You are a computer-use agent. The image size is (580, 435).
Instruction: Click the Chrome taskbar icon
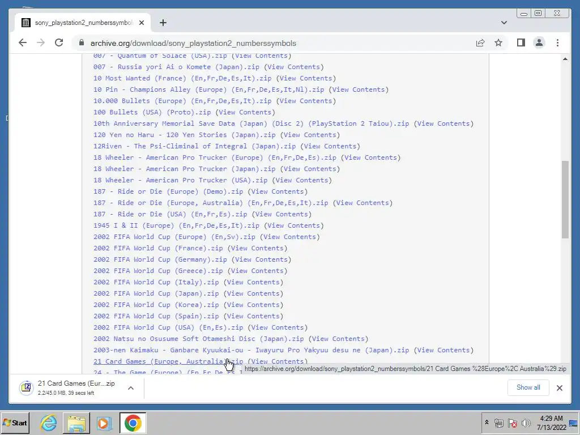(x=133, y=423)
